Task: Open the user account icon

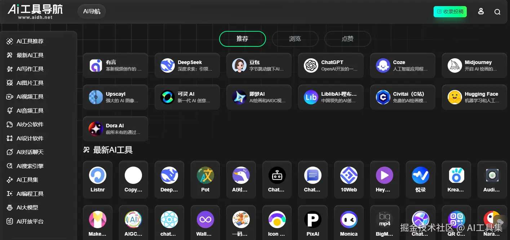Action: (x=481, y=12)
